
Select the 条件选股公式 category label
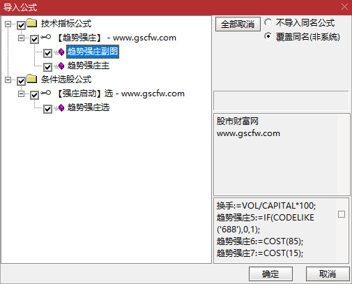point(66,80)
